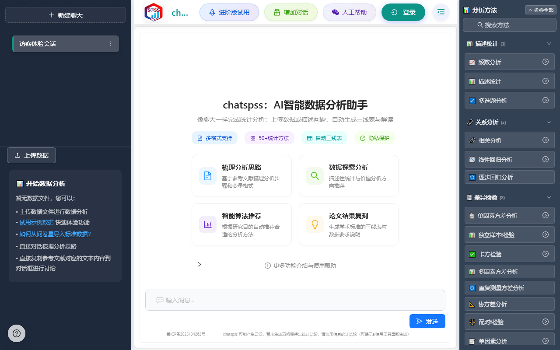
Task: Run 线性回归分析 using its play icon
Action: [x=546, y=159]
